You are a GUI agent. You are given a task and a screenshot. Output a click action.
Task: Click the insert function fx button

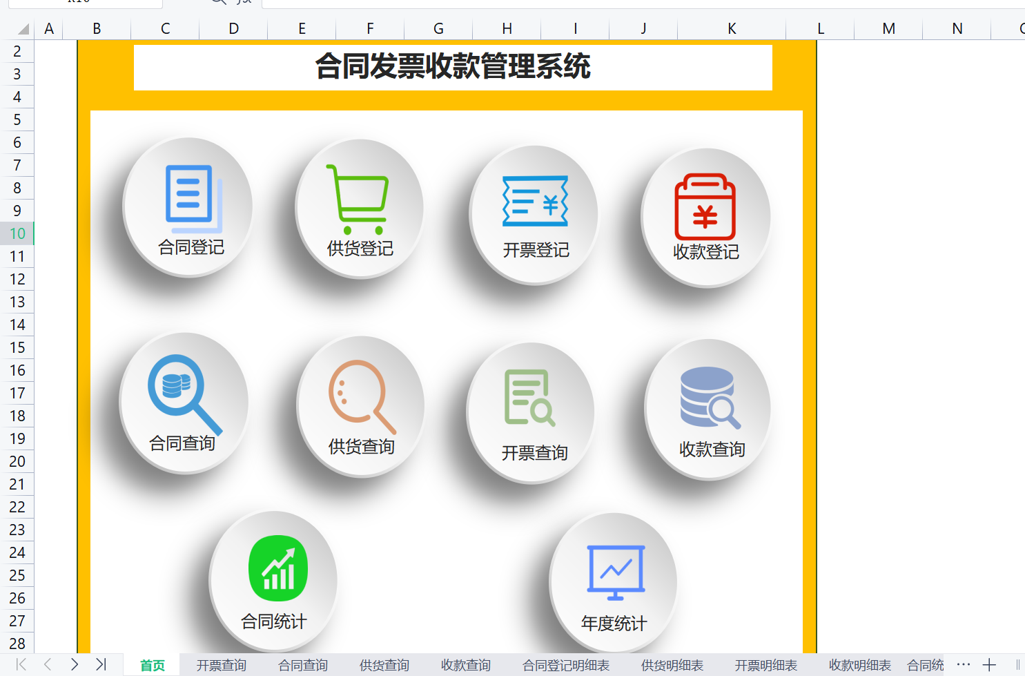242,3
